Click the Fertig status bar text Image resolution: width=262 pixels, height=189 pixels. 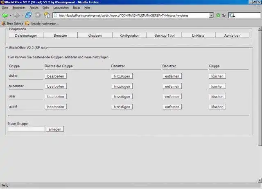pos(5,185)
